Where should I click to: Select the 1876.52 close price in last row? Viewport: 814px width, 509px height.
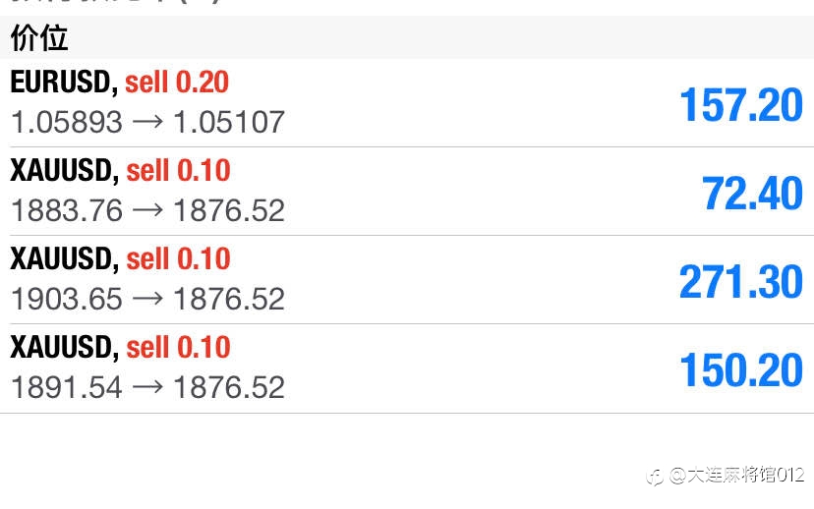pyautogui.click(x=229, y=387)
